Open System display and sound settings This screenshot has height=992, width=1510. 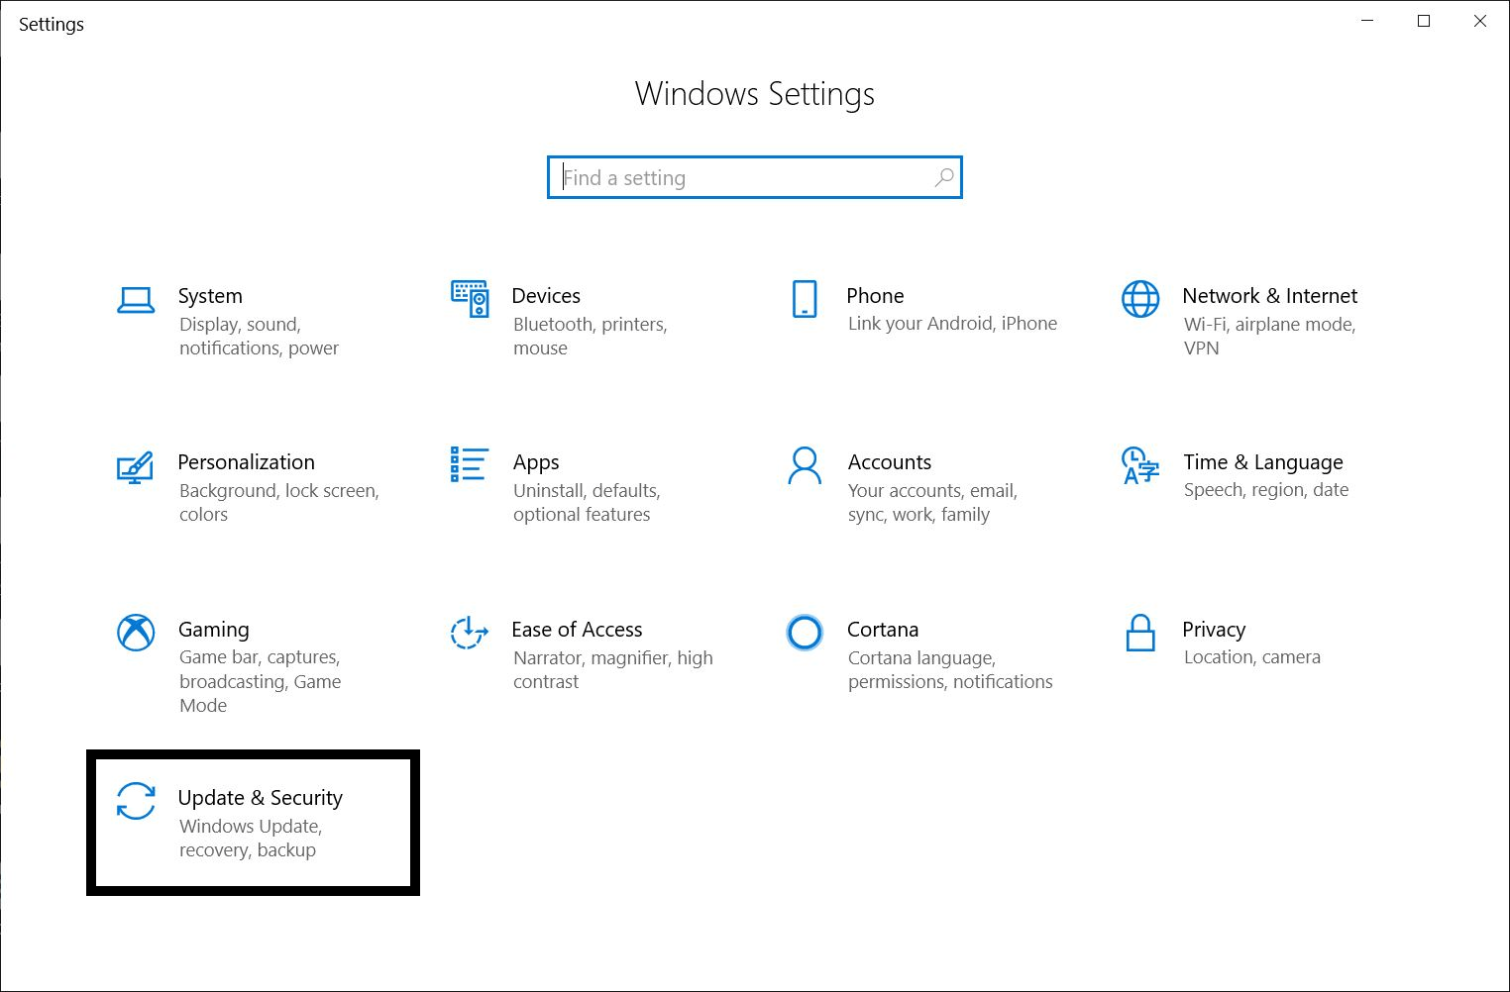click(x=209, y=295)
